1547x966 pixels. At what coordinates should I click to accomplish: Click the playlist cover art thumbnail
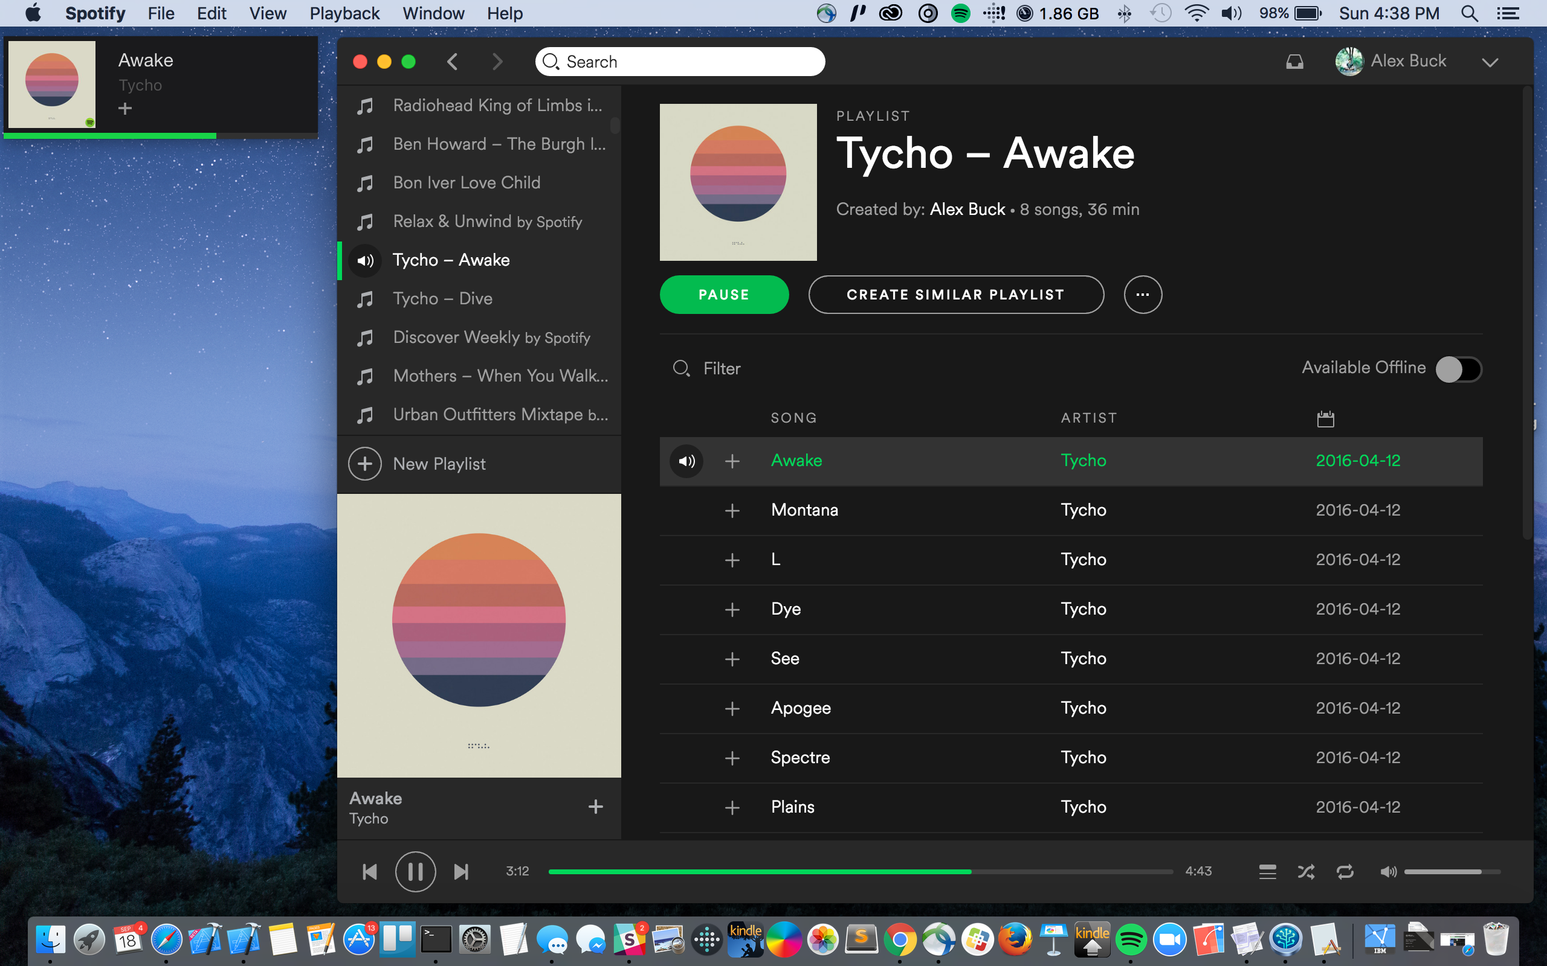(x=738, y=182)
